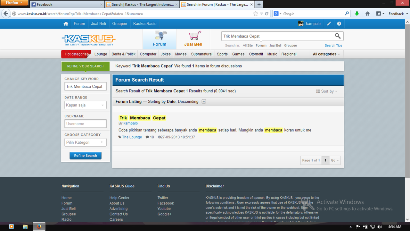Image resolution: width=410 pixels, height=231 pixels.
Task: Click the Username filter field
Action: [x=86, y=124]
